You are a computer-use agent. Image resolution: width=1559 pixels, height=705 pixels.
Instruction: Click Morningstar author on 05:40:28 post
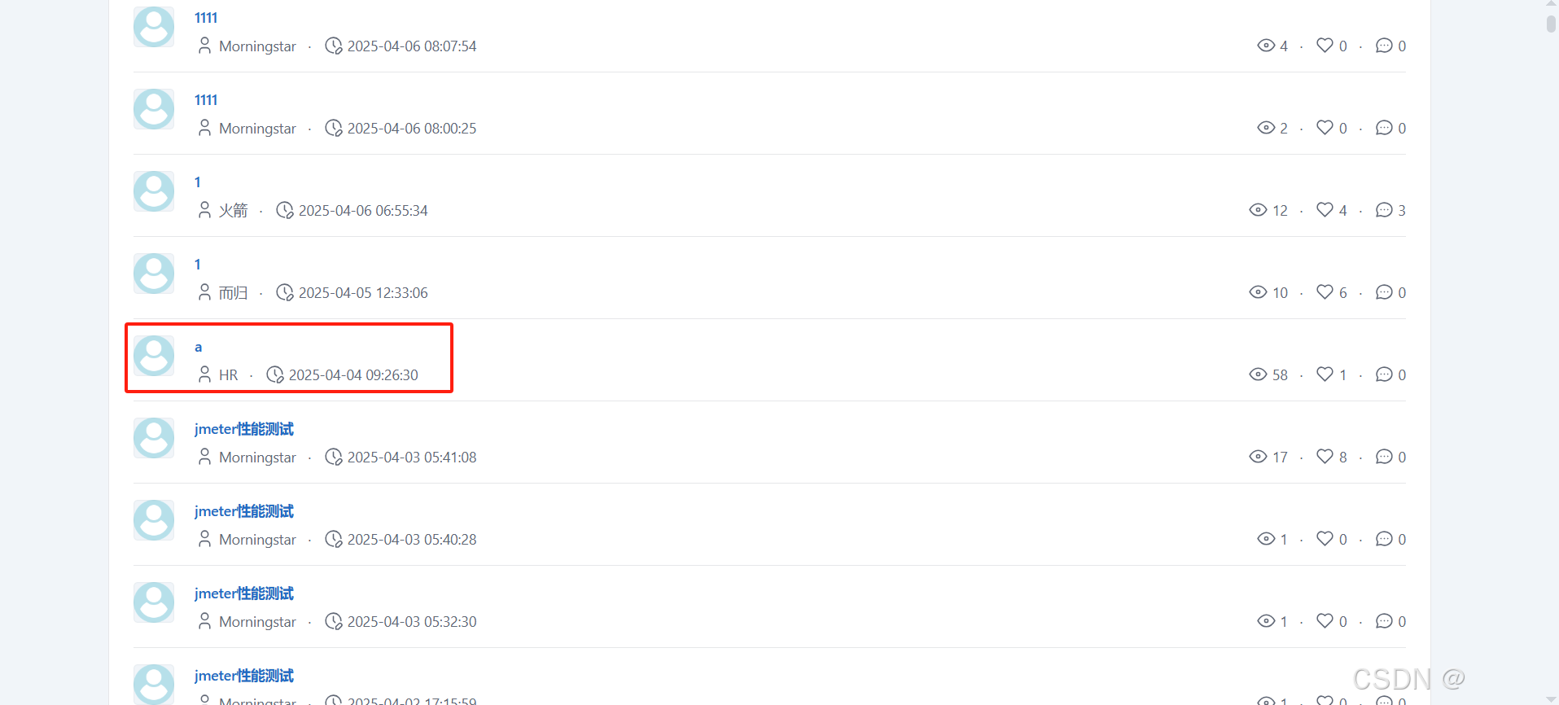click(x=257, y=540)
